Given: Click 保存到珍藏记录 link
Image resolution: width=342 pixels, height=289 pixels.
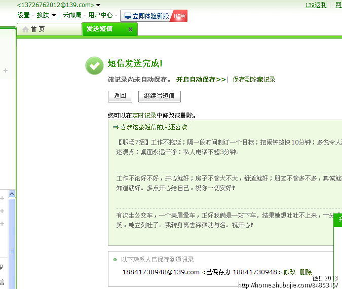Looking at the screenshot, I should click(x=254, y=80).
